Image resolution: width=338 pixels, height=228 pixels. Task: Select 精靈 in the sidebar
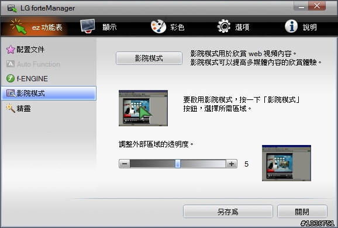click(x=49, y=108)
